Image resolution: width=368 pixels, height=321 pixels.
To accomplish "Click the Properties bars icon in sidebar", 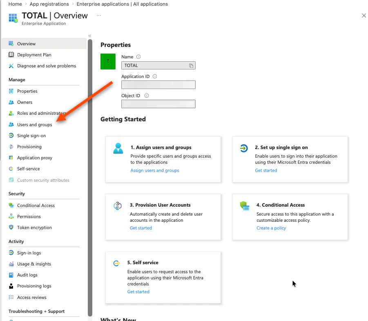I will coord(11,91).
